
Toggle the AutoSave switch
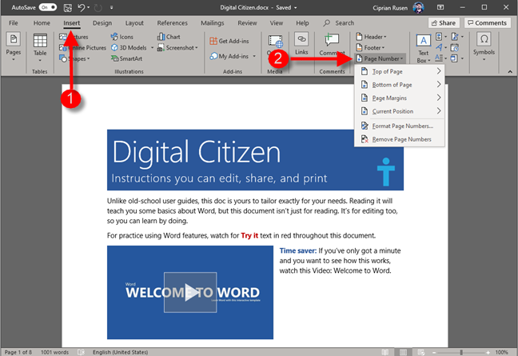point(48,7)
